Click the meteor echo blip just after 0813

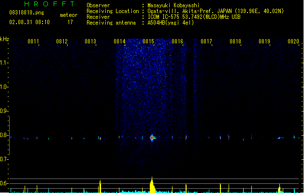100,138
